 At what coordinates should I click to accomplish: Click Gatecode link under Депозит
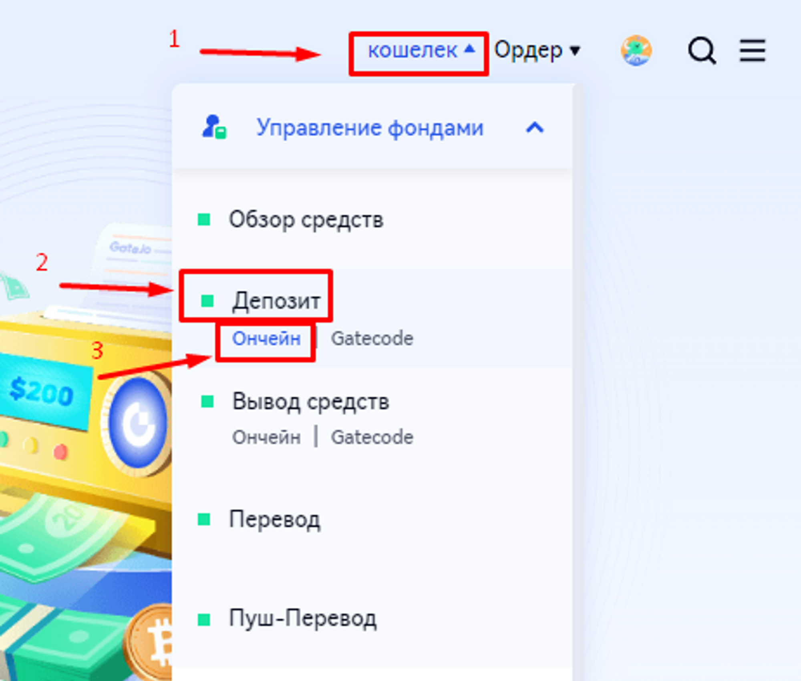click(372, 339)
